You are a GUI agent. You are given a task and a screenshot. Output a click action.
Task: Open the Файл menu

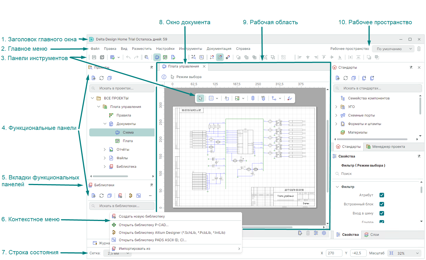pos(95,49)
